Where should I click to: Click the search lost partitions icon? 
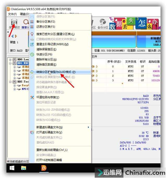click(x=32, y=34)
